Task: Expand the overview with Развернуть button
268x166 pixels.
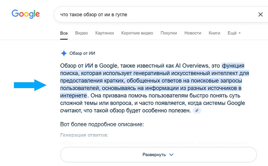Action: 158,155
